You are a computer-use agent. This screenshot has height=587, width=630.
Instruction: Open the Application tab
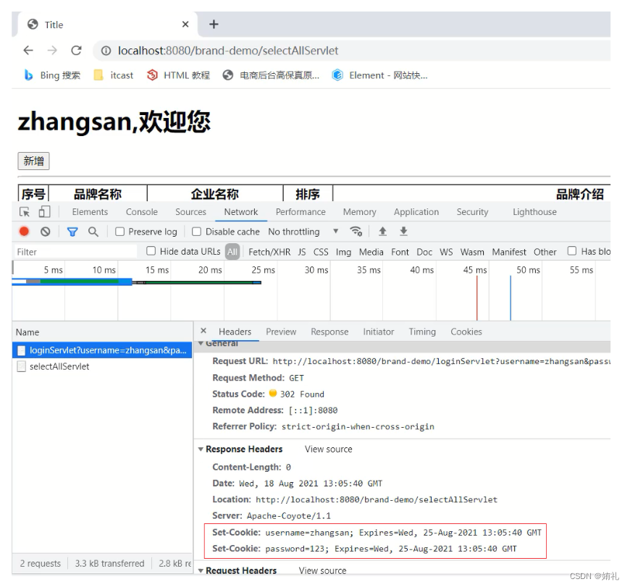[x=416, y=211]
